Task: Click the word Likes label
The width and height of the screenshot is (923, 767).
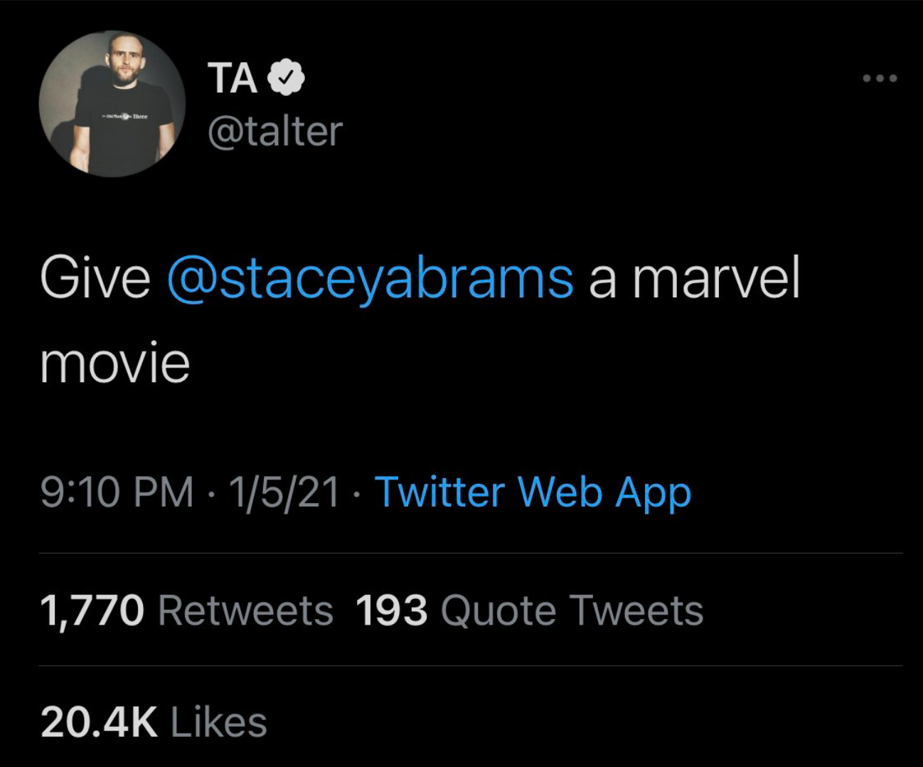Action: tap(219, 721)
